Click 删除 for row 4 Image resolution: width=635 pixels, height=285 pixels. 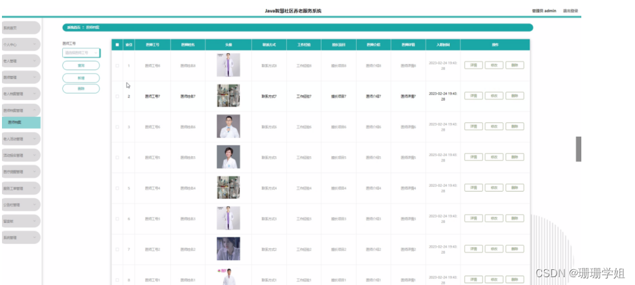[515, 157]
